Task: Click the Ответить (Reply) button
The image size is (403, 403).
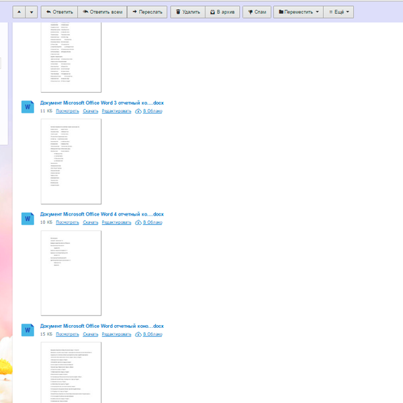Action: (x=59, y=12)
